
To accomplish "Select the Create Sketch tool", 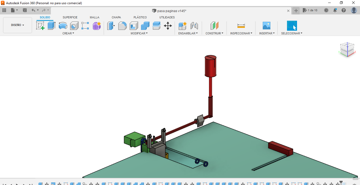I will (x=40, y=26).
